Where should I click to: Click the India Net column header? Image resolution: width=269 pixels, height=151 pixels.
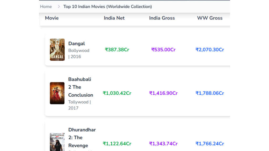point(114,18)
